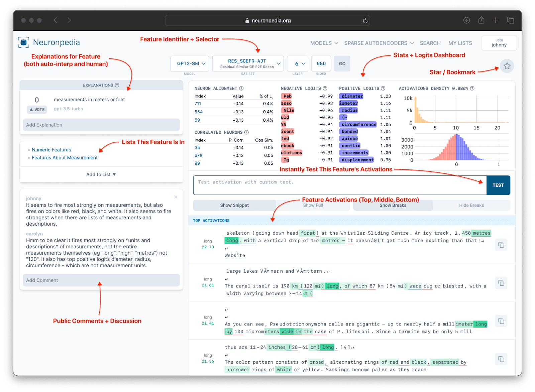This screenshot has height=392, width=535.
Task: Select the Show Full option
Action: (x=313, y=205)
